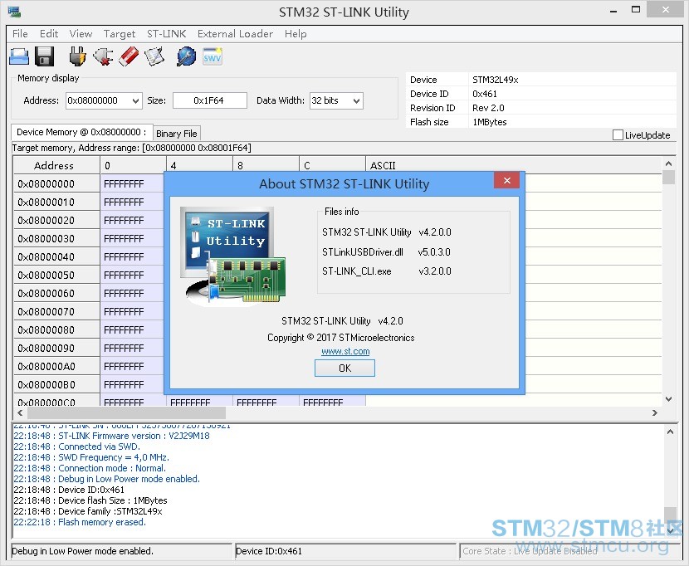Viewport: 689px width, 566px height.
Task: Click log line 'Flash memory erased.'
Action: tap(80, 522)
